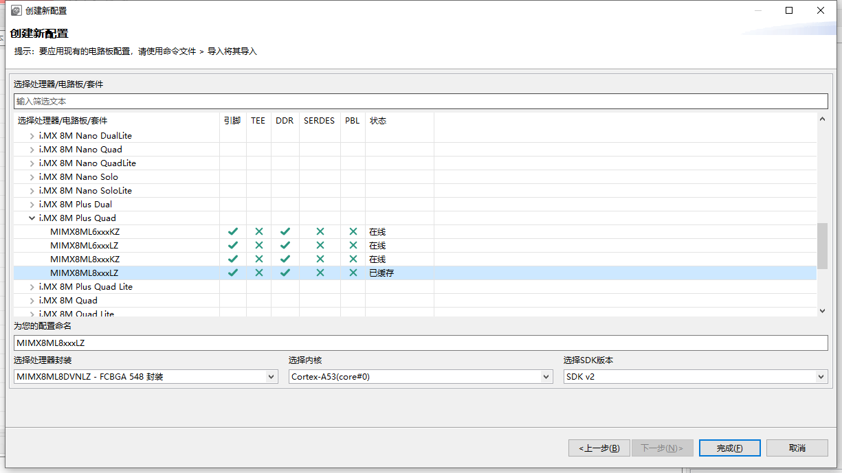Click the tree list scroll-down arrow
842x473 pixels.
tap(822, 311)
